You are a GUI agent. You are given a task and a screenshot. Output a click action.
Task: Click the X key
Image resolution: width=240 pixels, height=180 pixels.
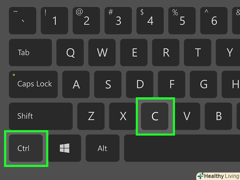pos(123,116)
